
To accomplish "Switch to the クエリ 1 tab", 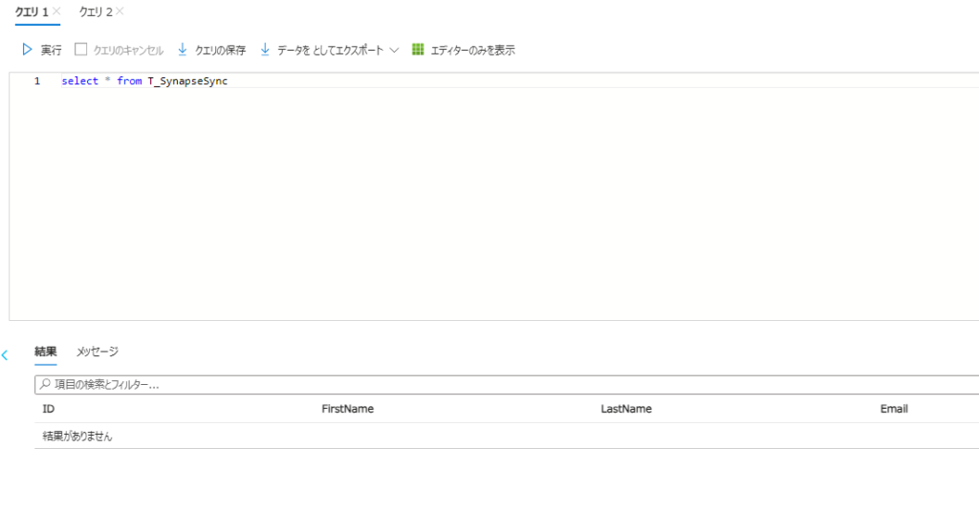I will [x=32, y=11].
